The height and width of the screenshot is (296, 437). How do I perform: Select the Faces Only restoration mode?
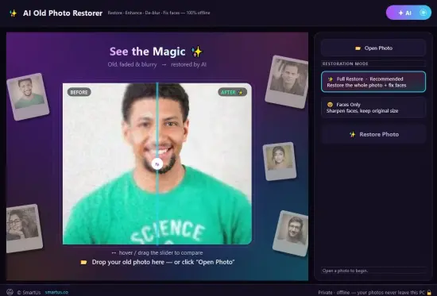[373, 108]
